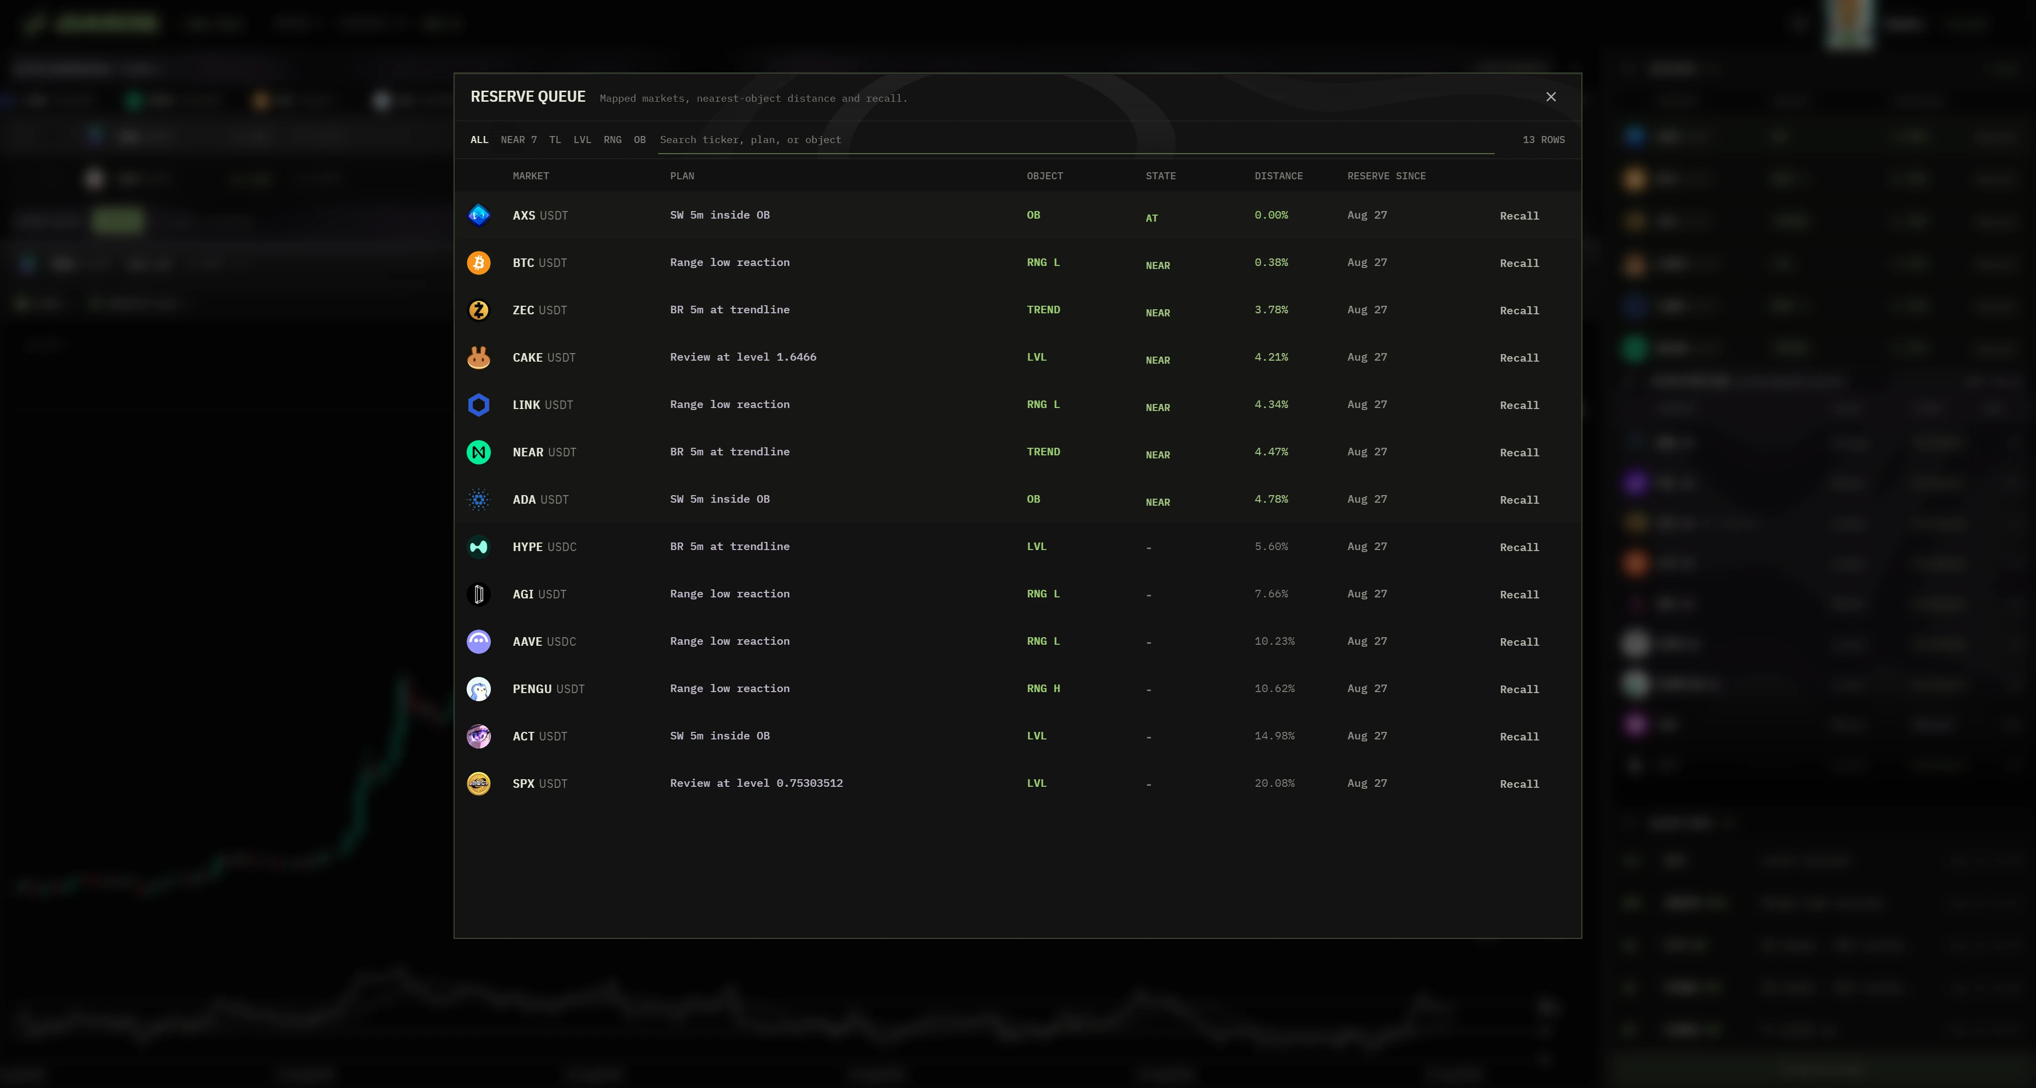Click the AT state of AXS
This screenshot has width=2036, height=1088.
click(x=1152, y=218)
